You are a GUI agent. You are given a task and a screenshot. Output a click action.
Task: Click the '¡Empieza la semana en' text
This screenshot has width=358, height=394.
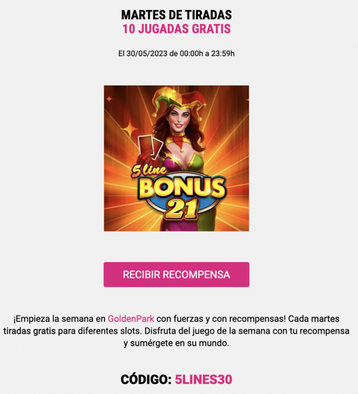click(x=60, y=319)
